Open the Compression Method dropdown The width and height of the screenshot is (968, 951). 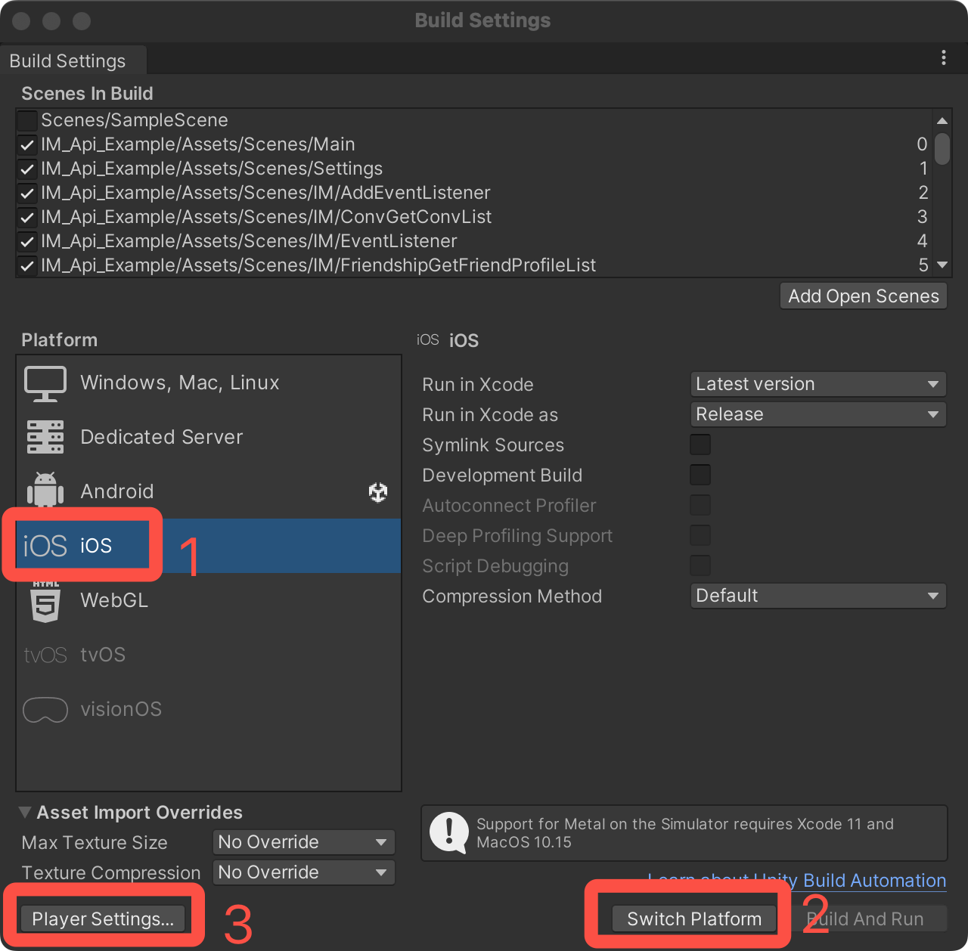click(x=818, y=596)
